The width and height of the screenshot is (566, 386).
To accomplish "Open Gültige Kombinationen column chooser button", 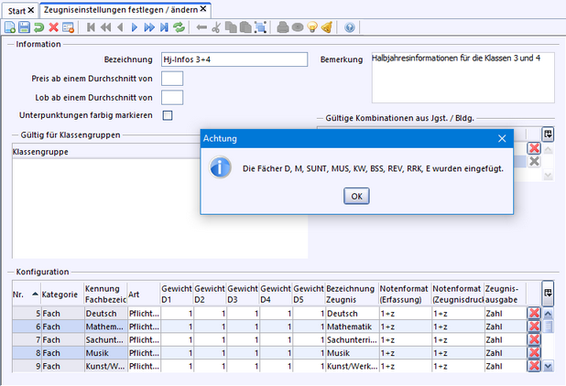I will click(x=548, y=134).
